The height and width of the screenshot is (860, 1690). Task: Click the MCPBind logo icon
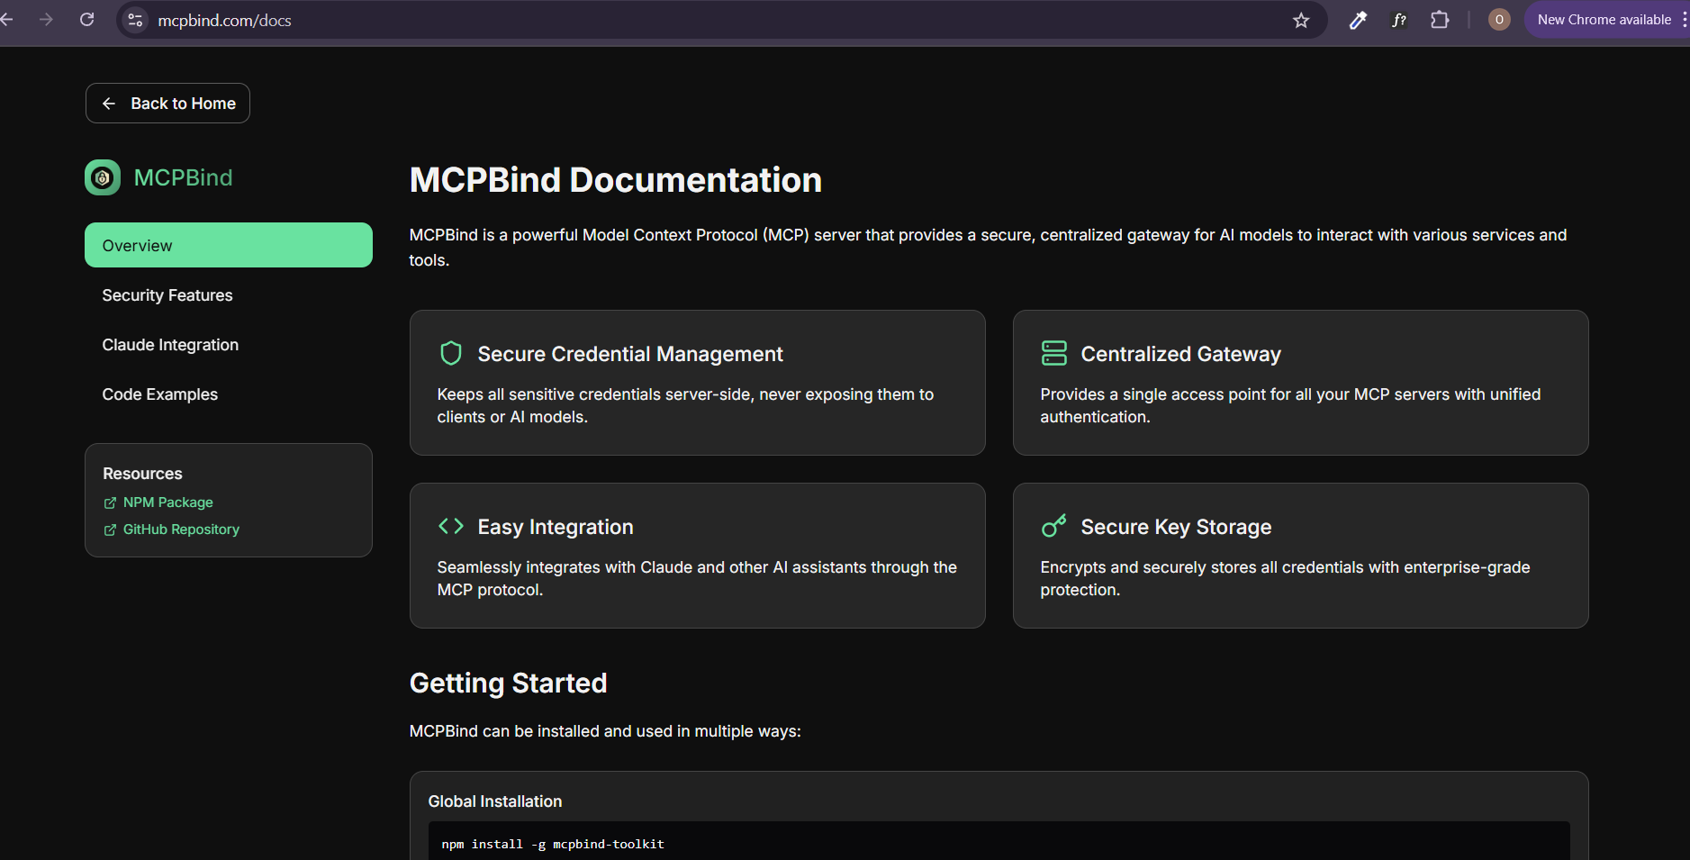(x=103, y=177)
